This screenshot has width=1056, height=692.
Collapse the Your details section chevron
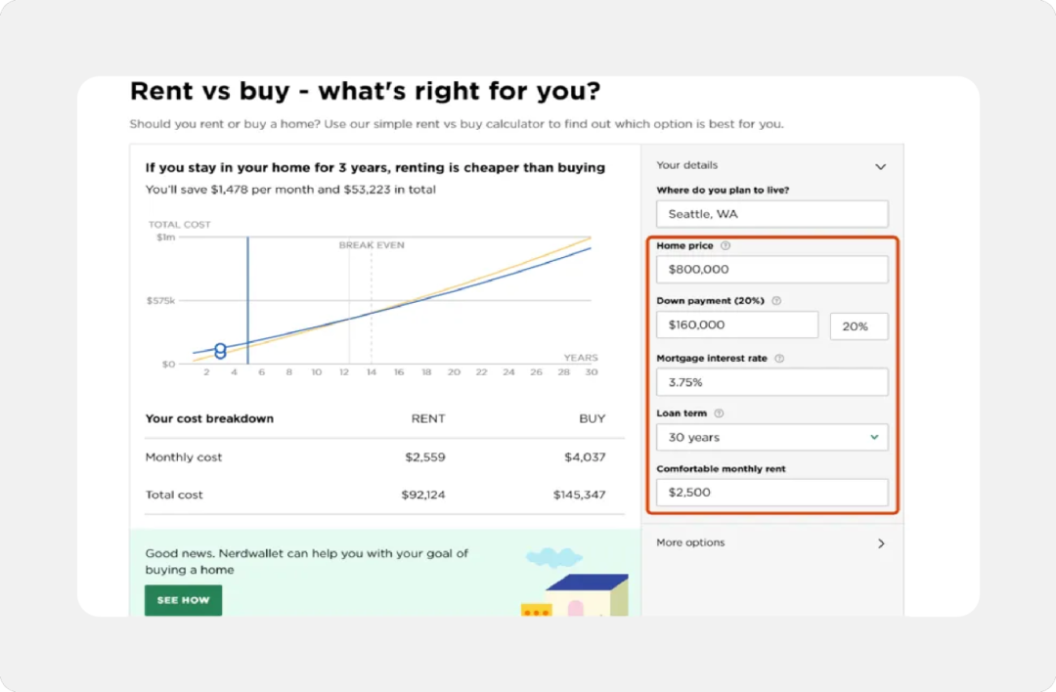point(880,167)
